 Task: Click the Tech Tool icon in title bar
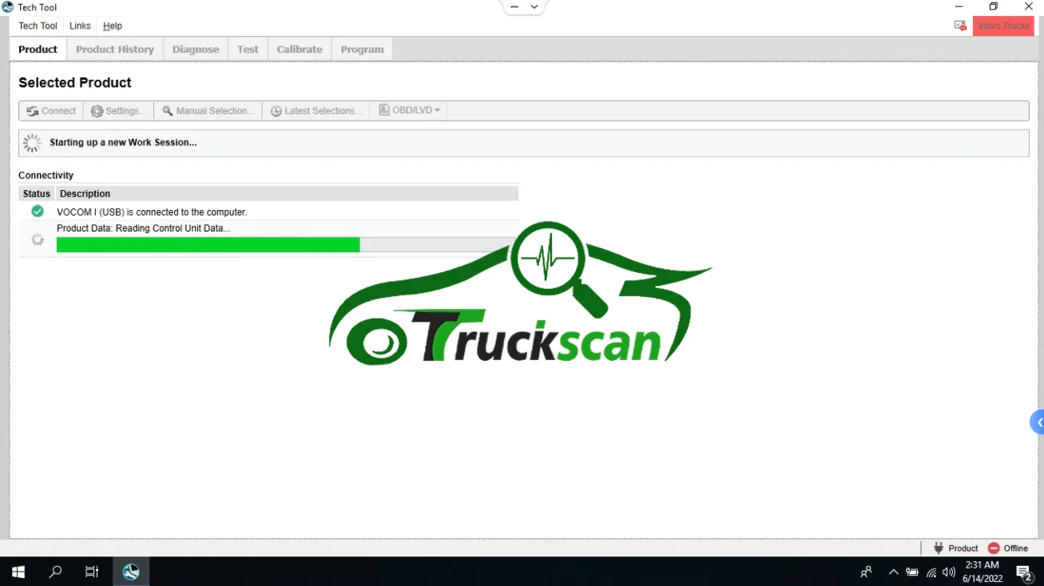[x=8, y=7]
